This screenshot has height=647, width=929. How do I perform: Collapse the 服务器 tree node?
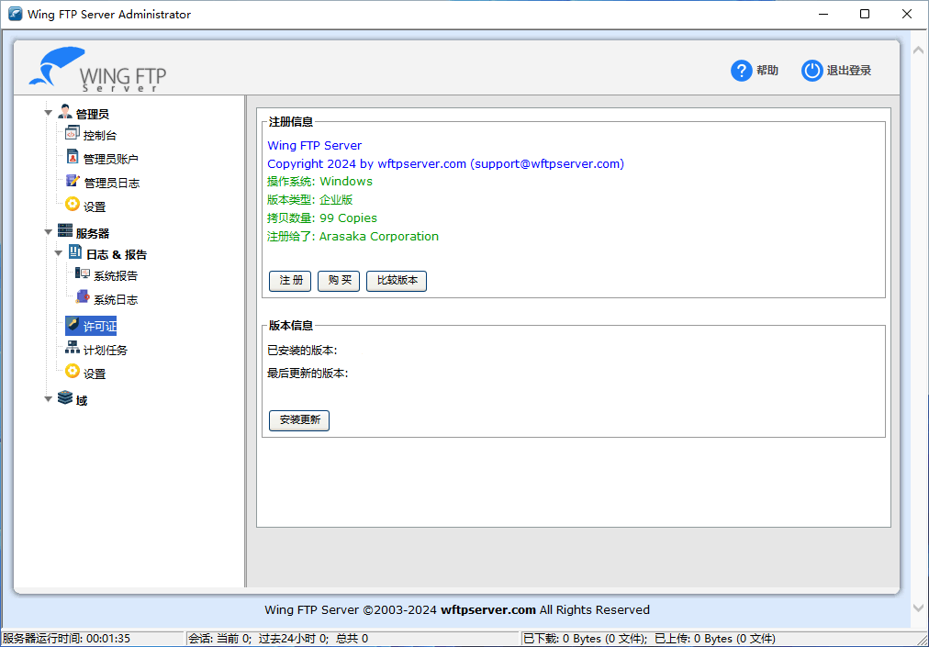coord(49,232)
